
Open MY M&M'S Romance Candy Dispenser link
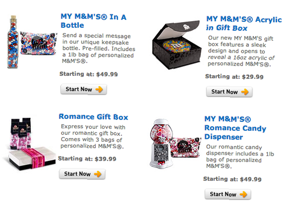[x=235, y=128]
